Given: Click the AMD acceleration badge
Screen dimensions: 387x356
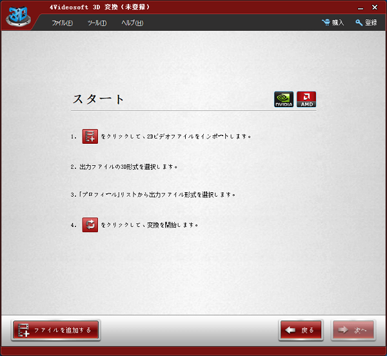Looking at the screenshot, I should (x=306, y=99).
